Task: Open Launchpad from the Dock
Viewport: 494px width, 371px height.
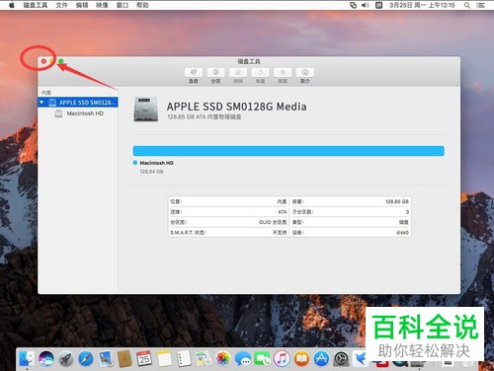Action: (66, 358)
